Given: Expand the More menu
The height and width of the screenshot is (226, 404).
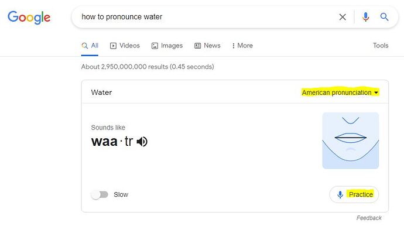Looking at the screenshot, I should 242,46.
